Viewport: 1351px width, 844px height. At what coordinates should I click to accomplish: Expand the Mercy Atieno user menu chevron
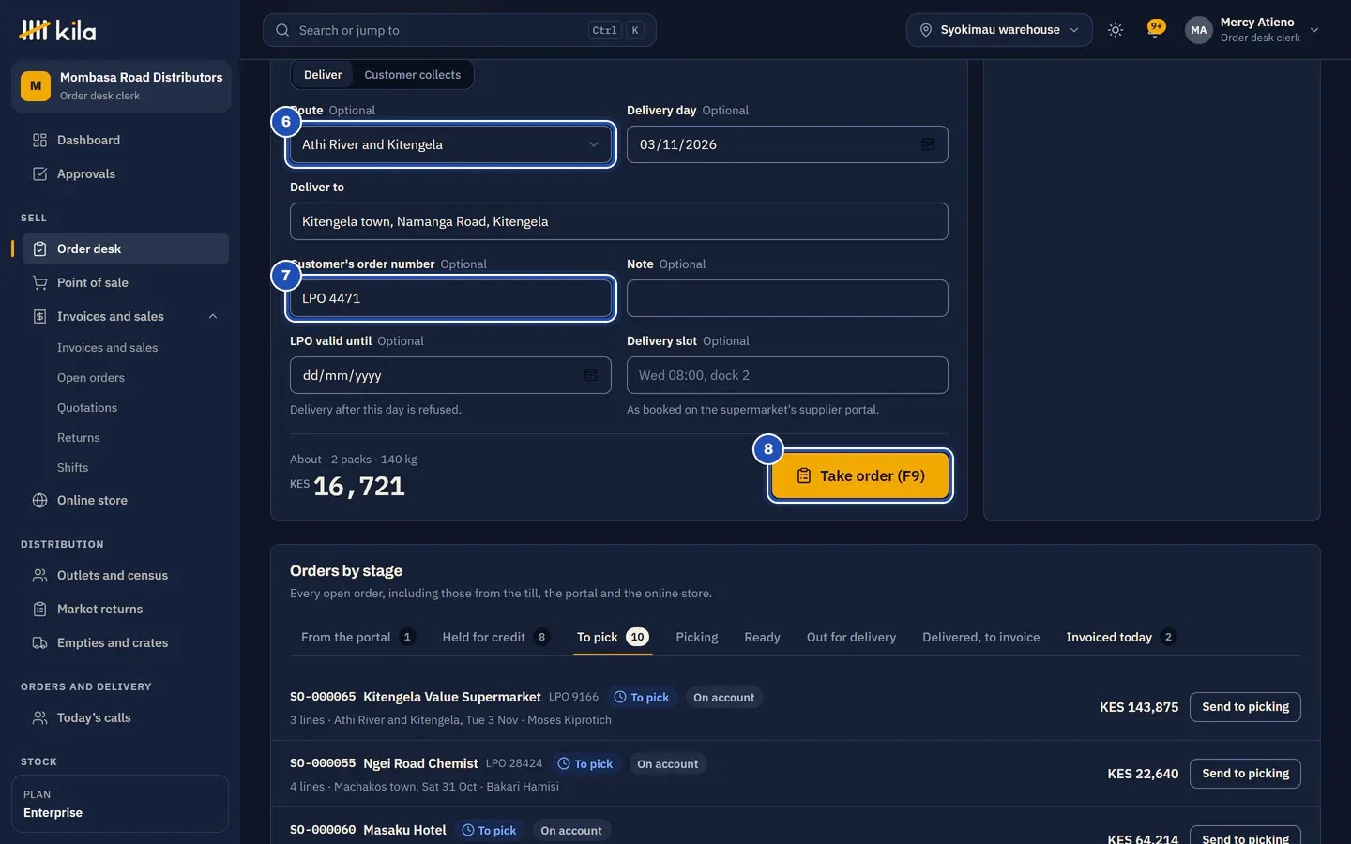(x=1314, y=30)
